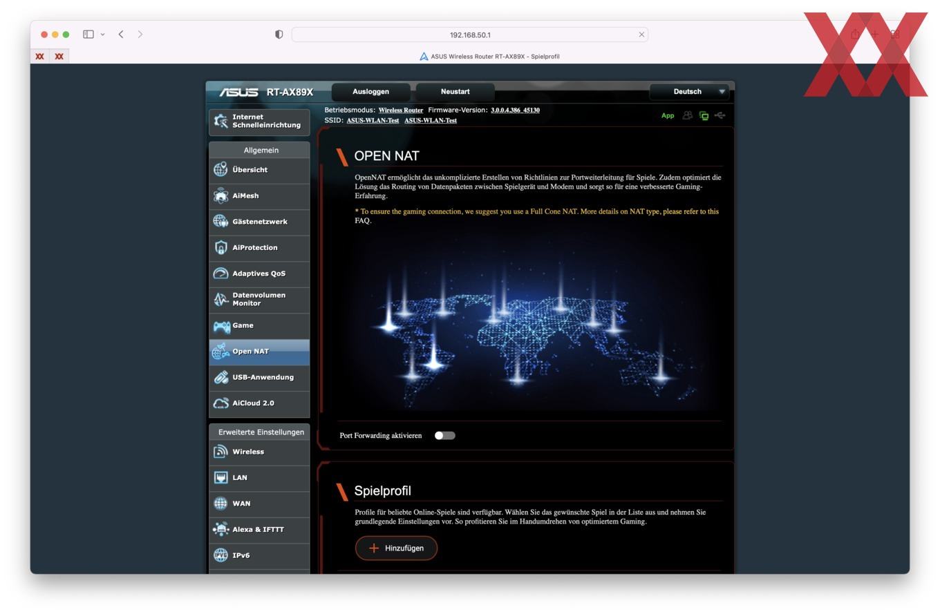Click the first ASUS-WLAN-Test SSID link

[x=373, y=121]
